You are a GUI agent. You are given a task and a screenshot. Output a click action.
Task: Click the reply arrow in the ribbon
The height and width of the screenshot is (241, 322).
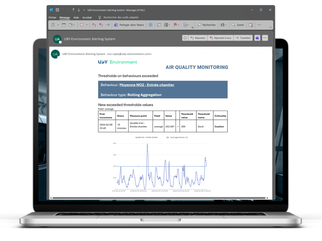tap(94, 25)
